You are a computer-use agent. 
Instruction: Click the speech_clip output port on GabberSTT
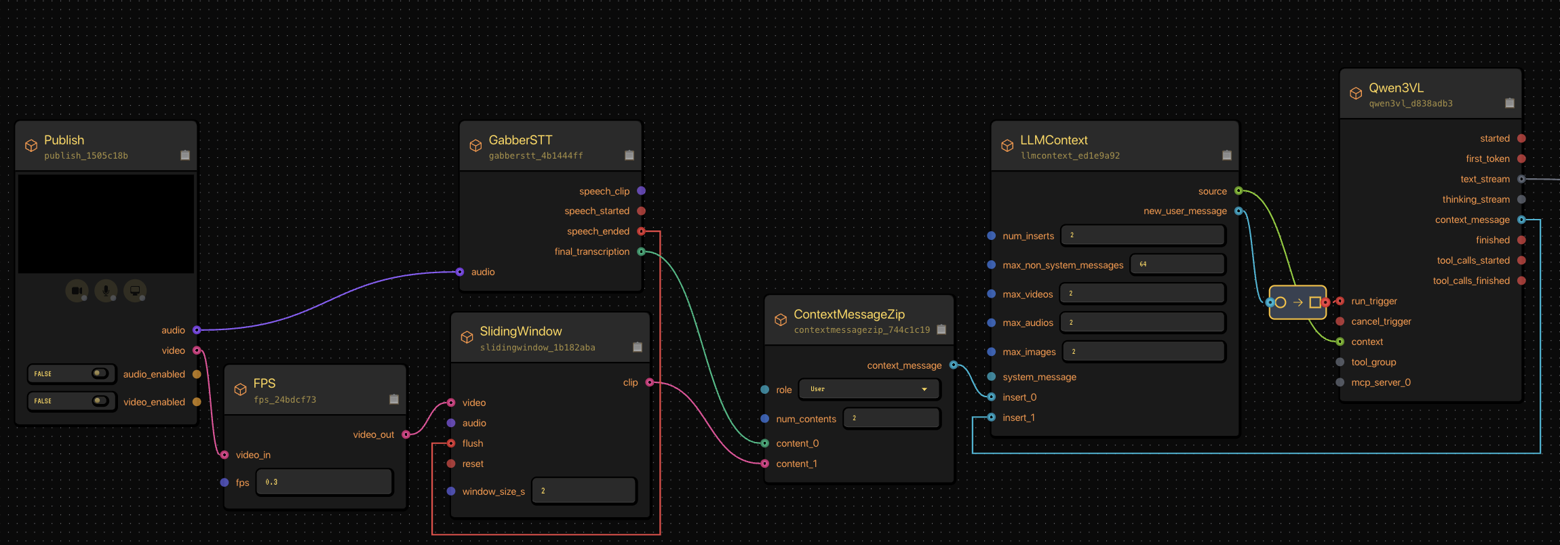(x=641, y=191)
